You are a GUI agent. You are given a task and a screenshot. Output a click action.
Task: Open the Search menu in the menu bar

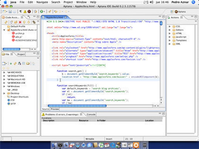(x=56, y=2)
